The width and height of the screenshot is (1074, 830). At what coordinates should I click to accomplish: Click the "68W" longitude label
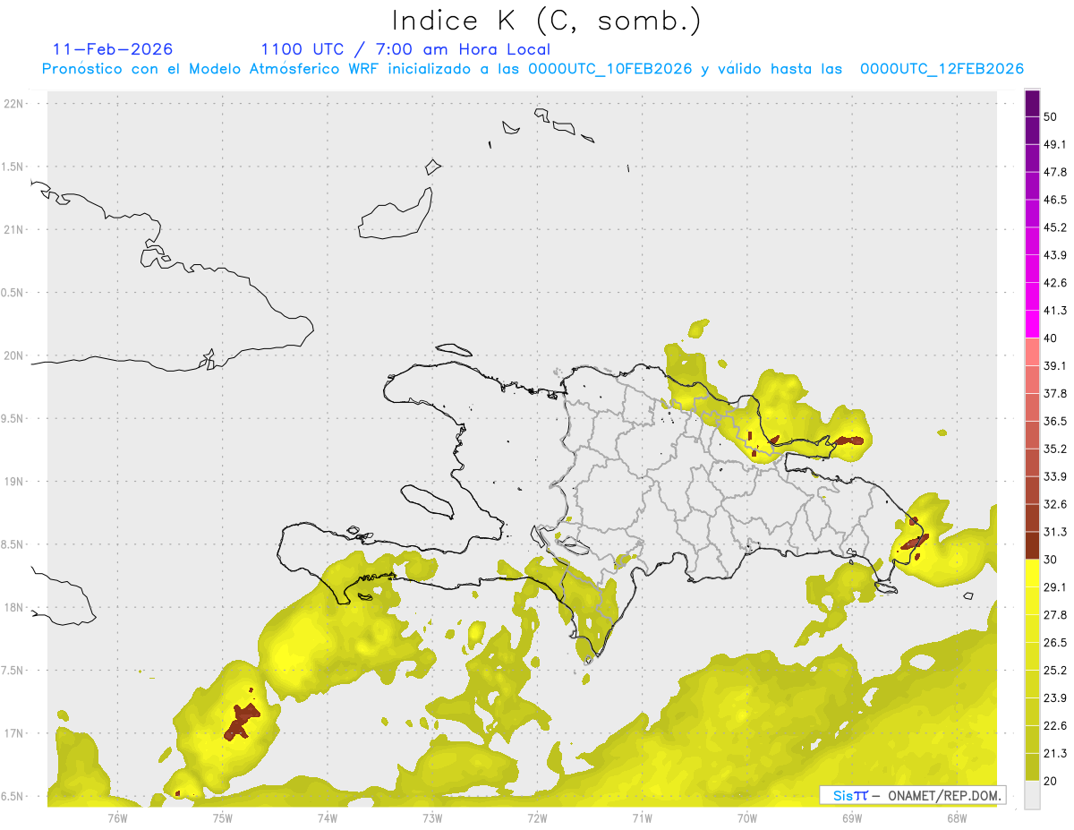(956, 817)
